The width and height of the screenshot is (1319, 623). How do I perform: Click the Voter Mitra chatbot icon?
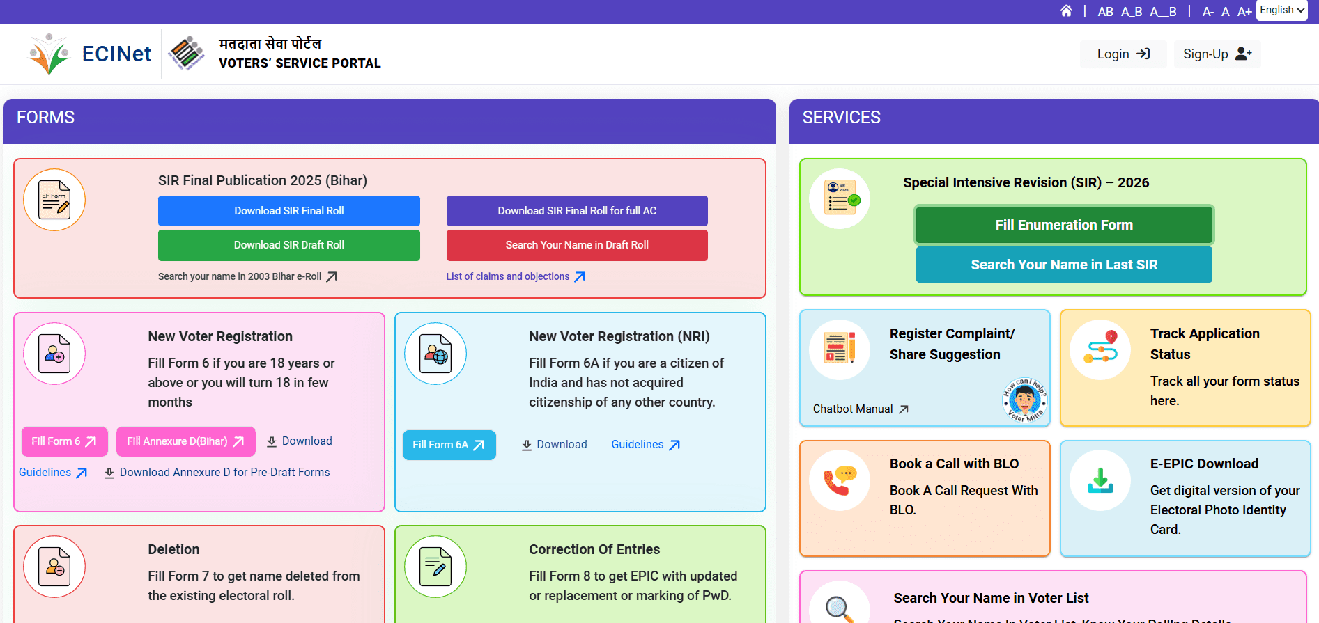[x=1024, y=400]
